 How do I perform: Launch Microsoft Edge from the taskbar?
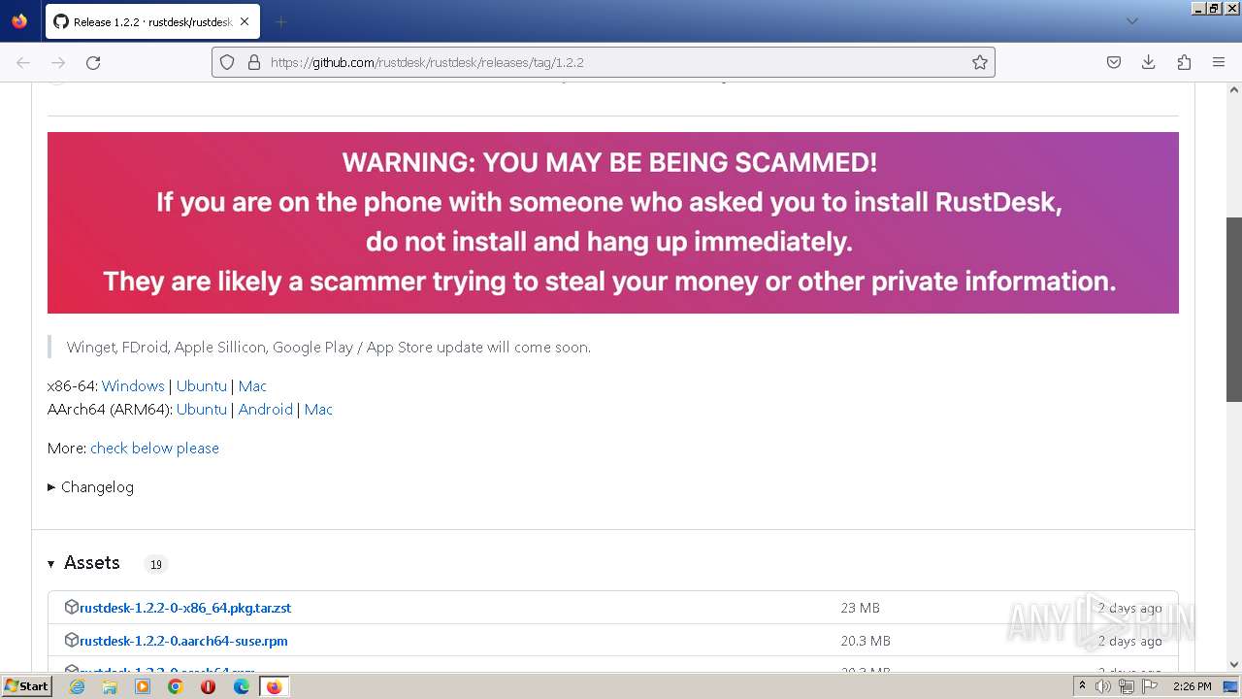(241, 686)
